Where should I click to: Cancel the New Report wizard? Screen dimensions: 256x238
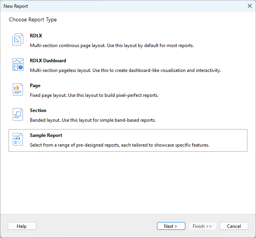tap(234, 226)
